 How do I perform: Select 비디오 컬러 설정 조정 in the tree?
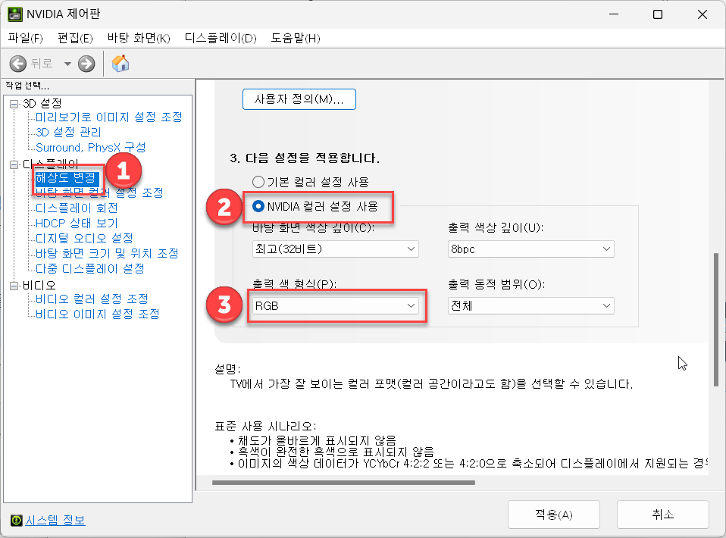(92, 299)
